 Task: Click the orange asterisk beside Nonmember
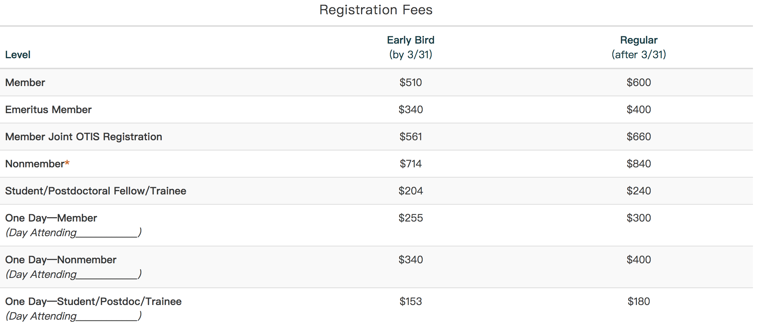67,163
